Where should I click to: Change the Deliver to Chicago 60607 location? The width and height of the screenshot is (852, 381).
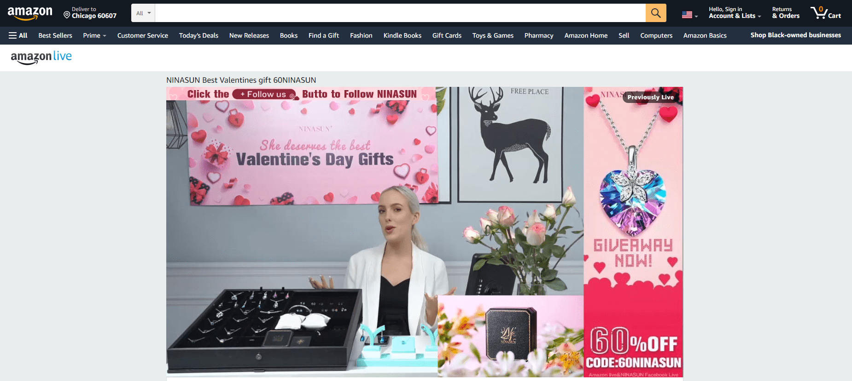click(90, 13)
